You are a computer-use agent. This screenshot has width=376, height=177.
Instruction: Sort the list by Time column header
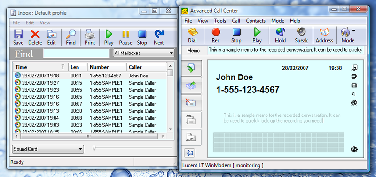(x=41, y=67)
